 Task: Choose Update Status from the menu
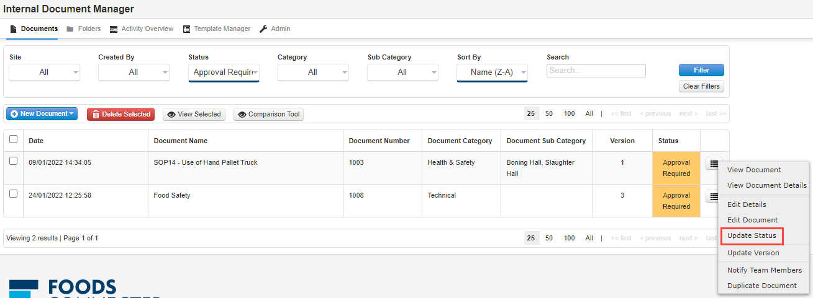752,236
